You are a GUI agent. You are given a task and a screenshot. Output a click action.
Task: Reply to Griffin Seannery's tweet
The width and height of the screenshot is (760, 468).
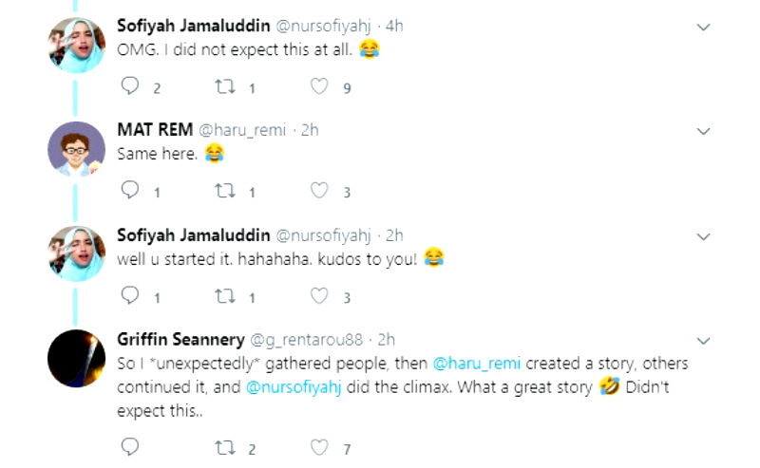[x=130, y=448]
